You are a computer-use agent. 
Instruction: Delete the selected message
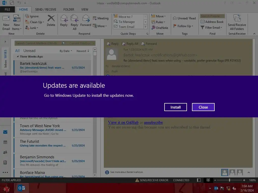pos(51,21)
